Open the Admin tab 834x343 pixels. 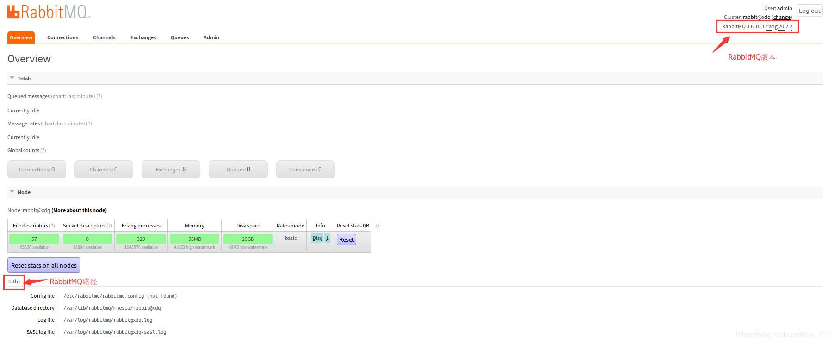[x=211, y=37]
